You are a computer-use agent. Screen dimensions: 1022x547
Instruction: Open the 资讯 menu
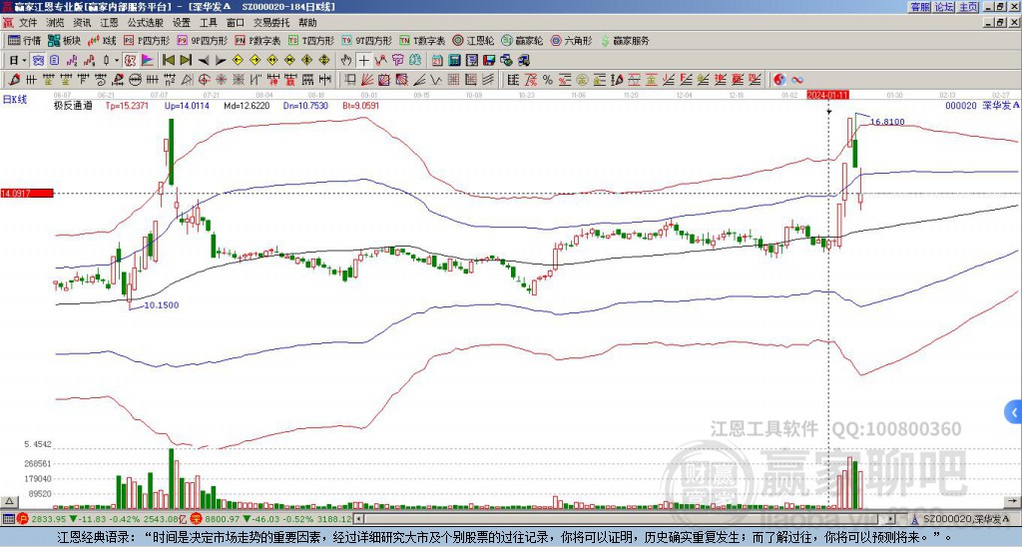(x=82, y=23)
